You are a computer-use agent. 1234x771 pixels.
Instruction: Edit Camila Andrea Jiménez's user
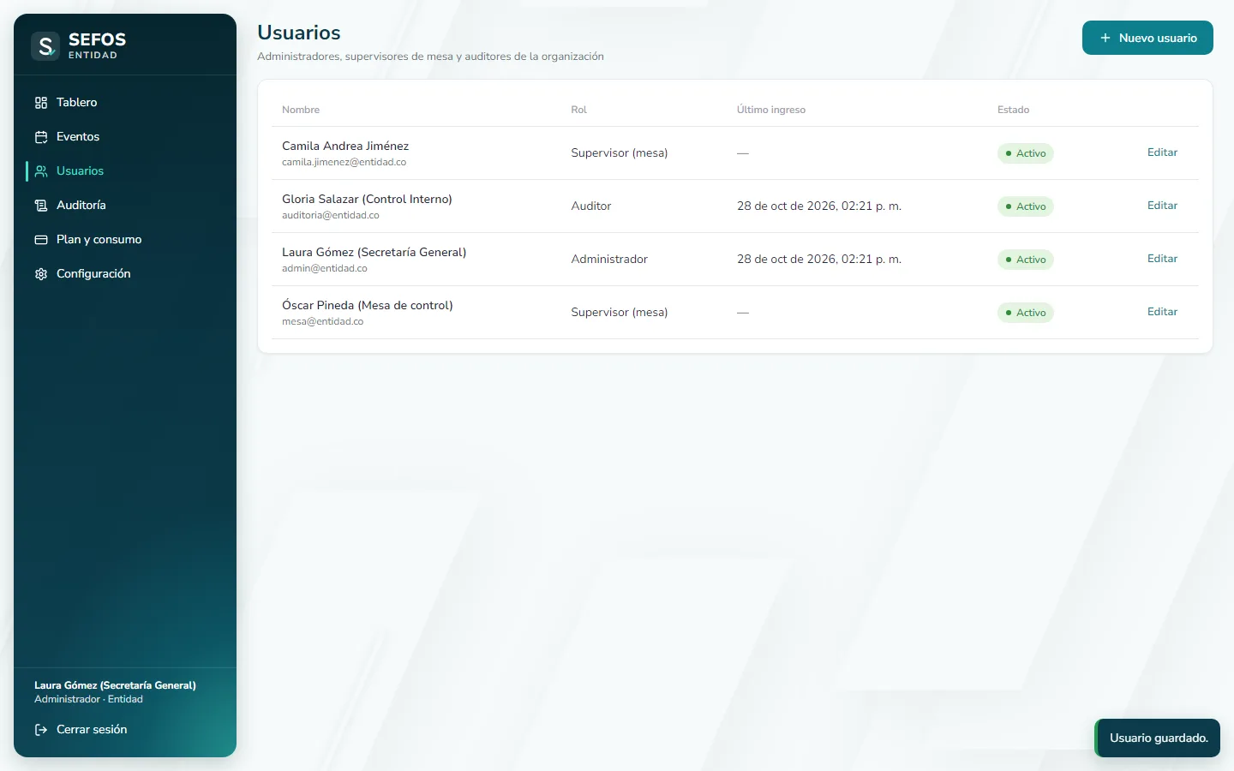1162,152
